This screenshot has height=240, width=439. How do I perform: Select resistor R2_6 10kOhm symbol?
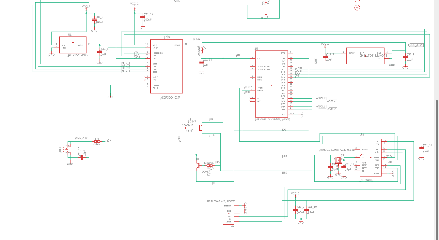188,128
